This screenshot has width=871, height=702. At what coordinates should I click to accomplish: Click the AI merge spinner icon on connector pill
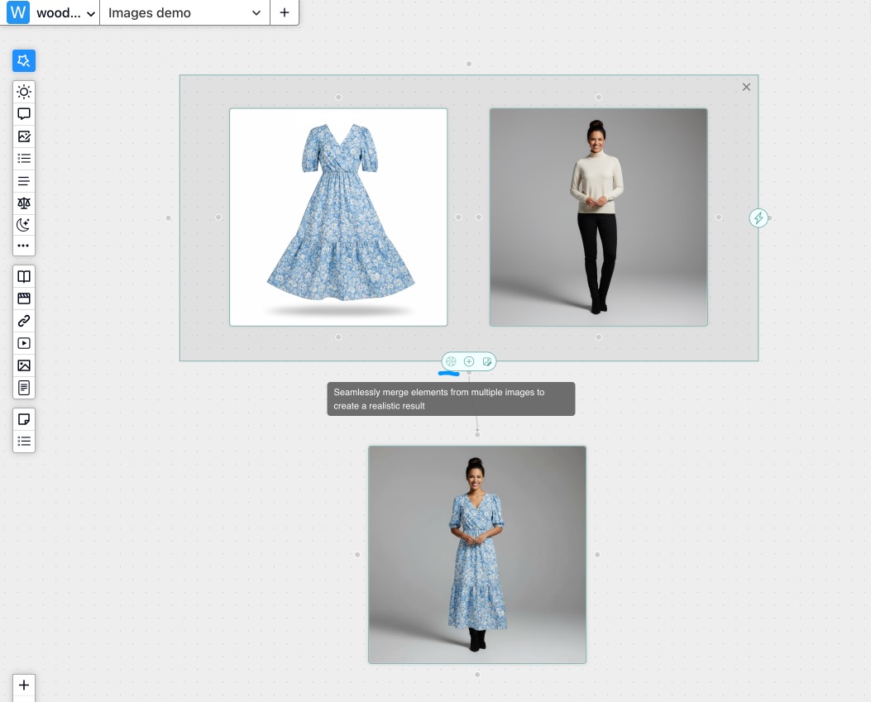451,361
